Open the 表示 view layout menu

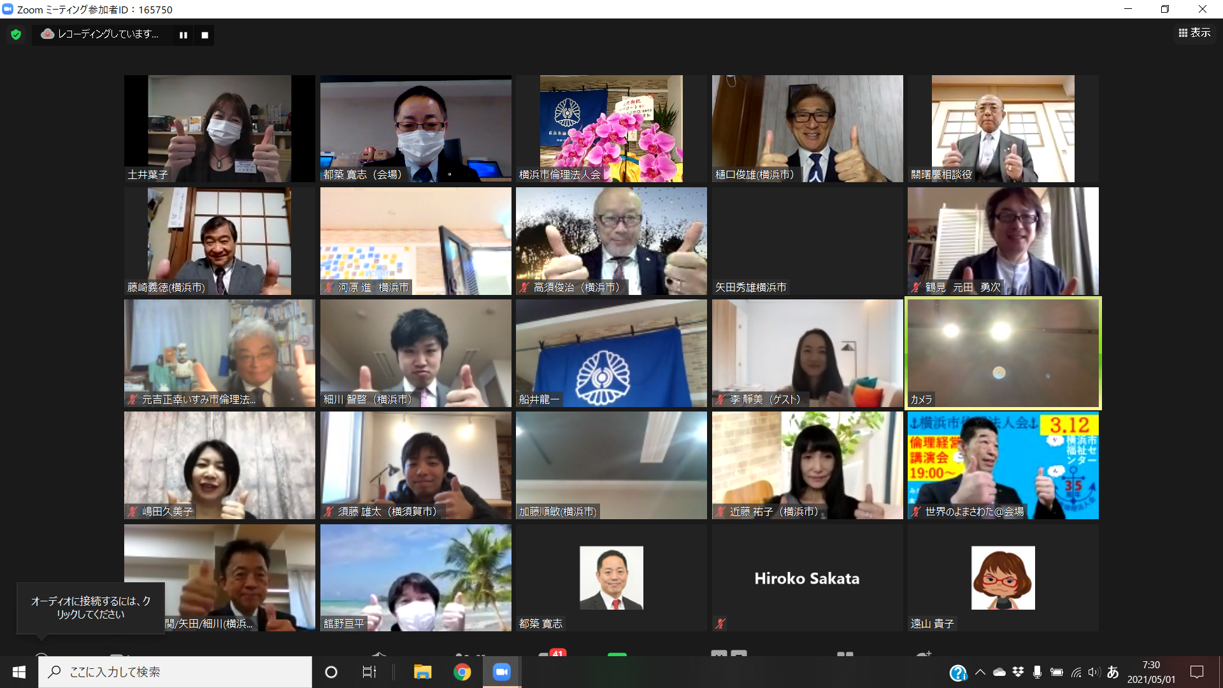pyautogui.click(x=1194, y=32)
